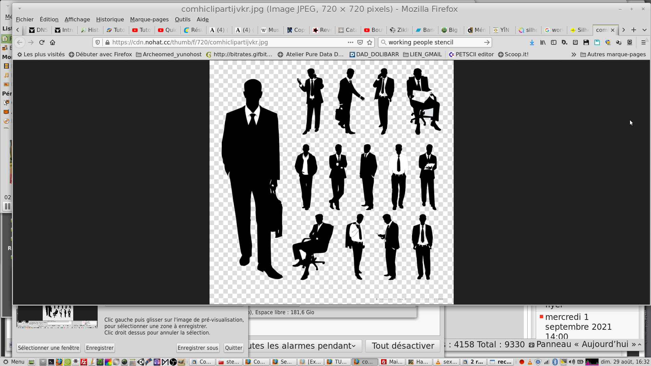Expand the list-all-tabs dropdown arrow
The image size is (651, 366).
tap(645, 30)
